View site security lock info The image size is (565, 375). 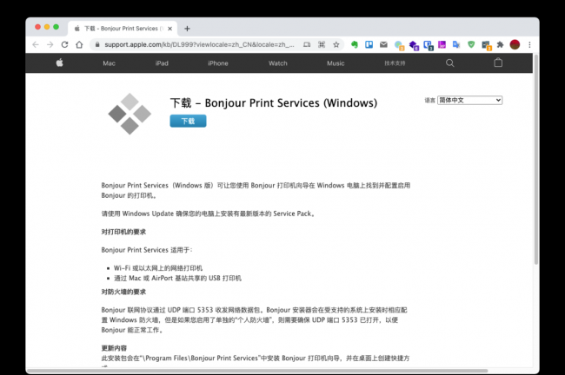pos(97,44)
